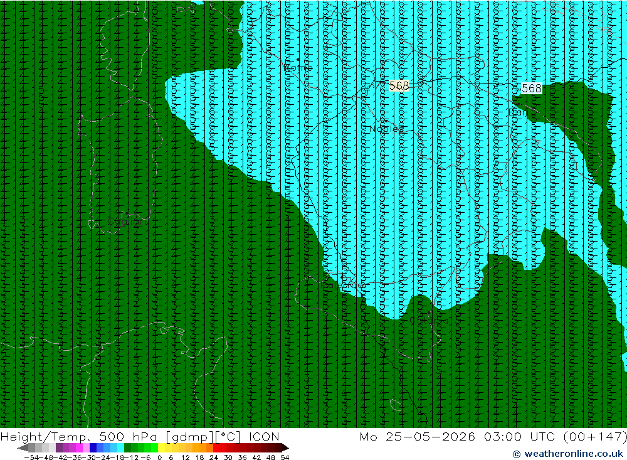Click the Cagliari city label
Viewport: 627px width, 460px height.
point(127,222)
